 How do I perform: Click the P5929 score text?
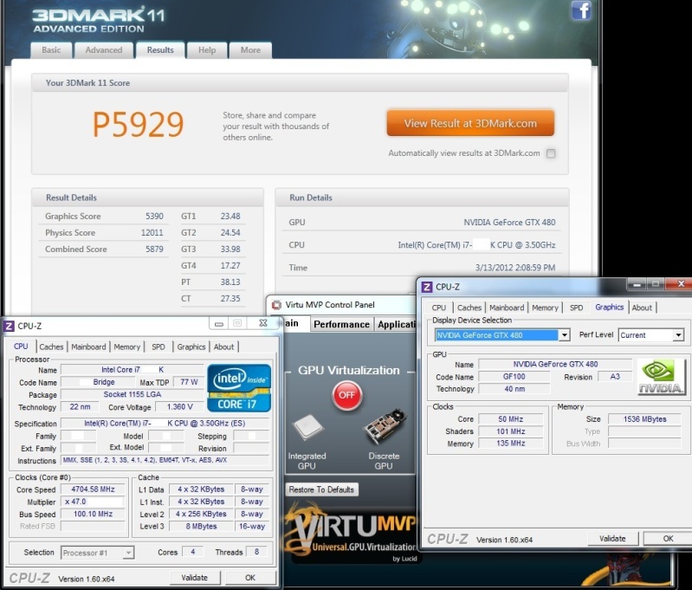click(x=138, y=125)
